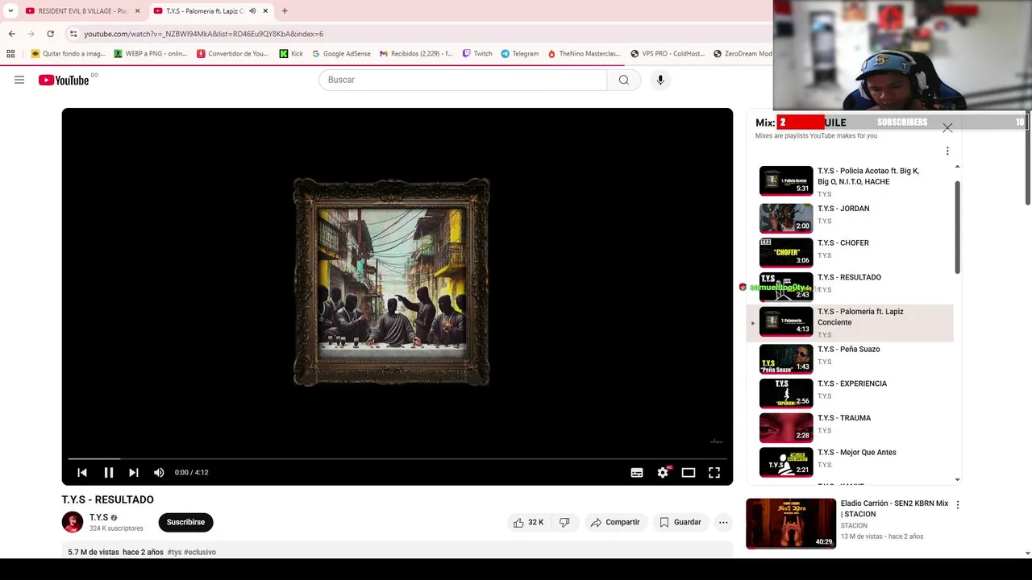Viewport: 1032px width, 580px height.
Task: Open Twitch bookmark
Action: pyautogui.click(x=477, y=54)
